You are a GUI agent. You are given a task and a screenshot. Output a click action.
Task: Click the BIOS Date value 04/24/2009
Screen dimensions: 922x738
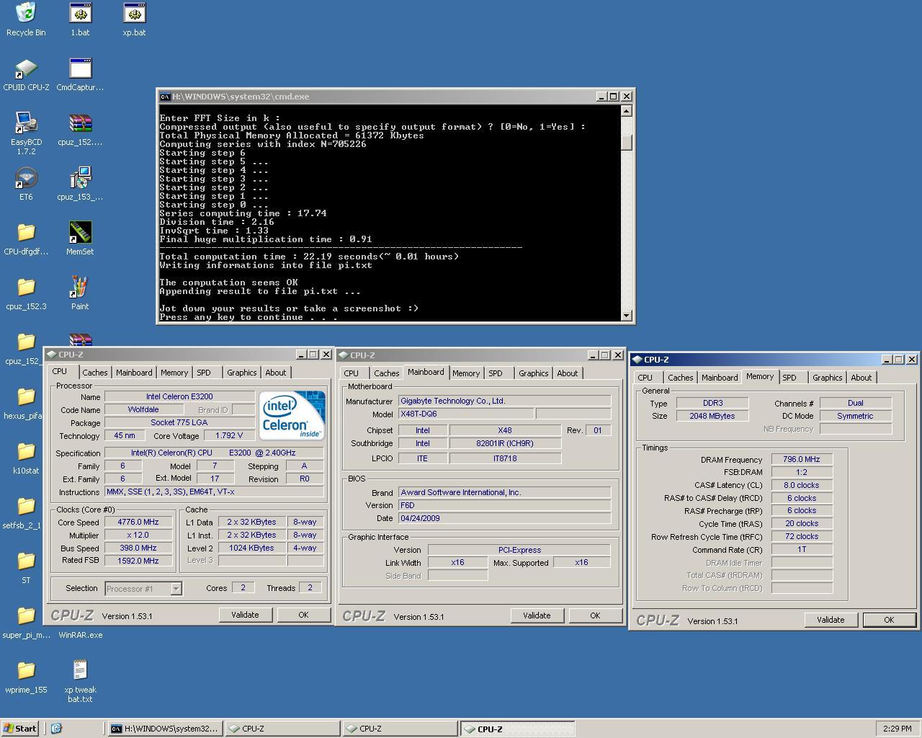coord(504,518)
